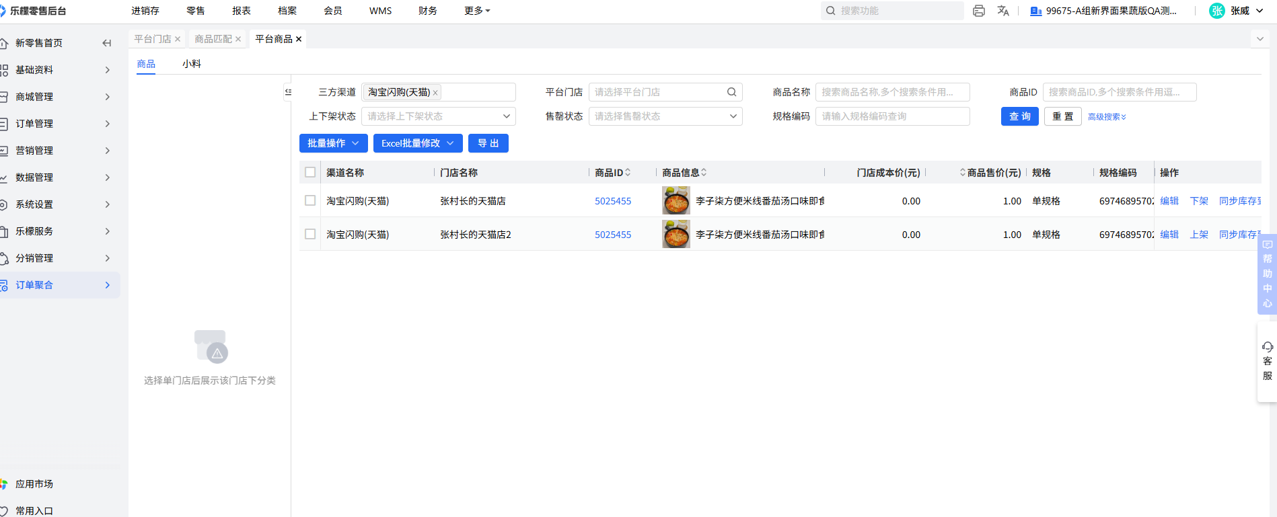Check the 张村长的天猫店 row checkbox

coord(310,200)
